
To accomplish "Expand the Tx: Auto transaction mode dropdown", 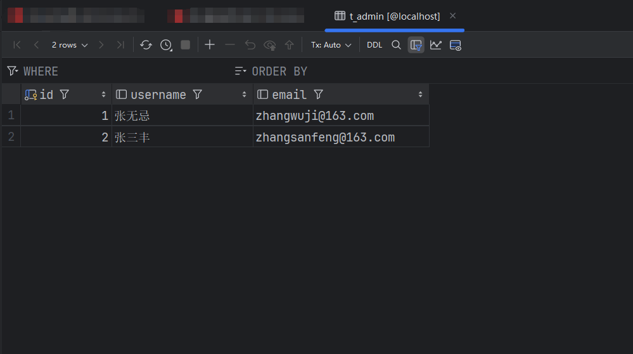I will [331, 45].
